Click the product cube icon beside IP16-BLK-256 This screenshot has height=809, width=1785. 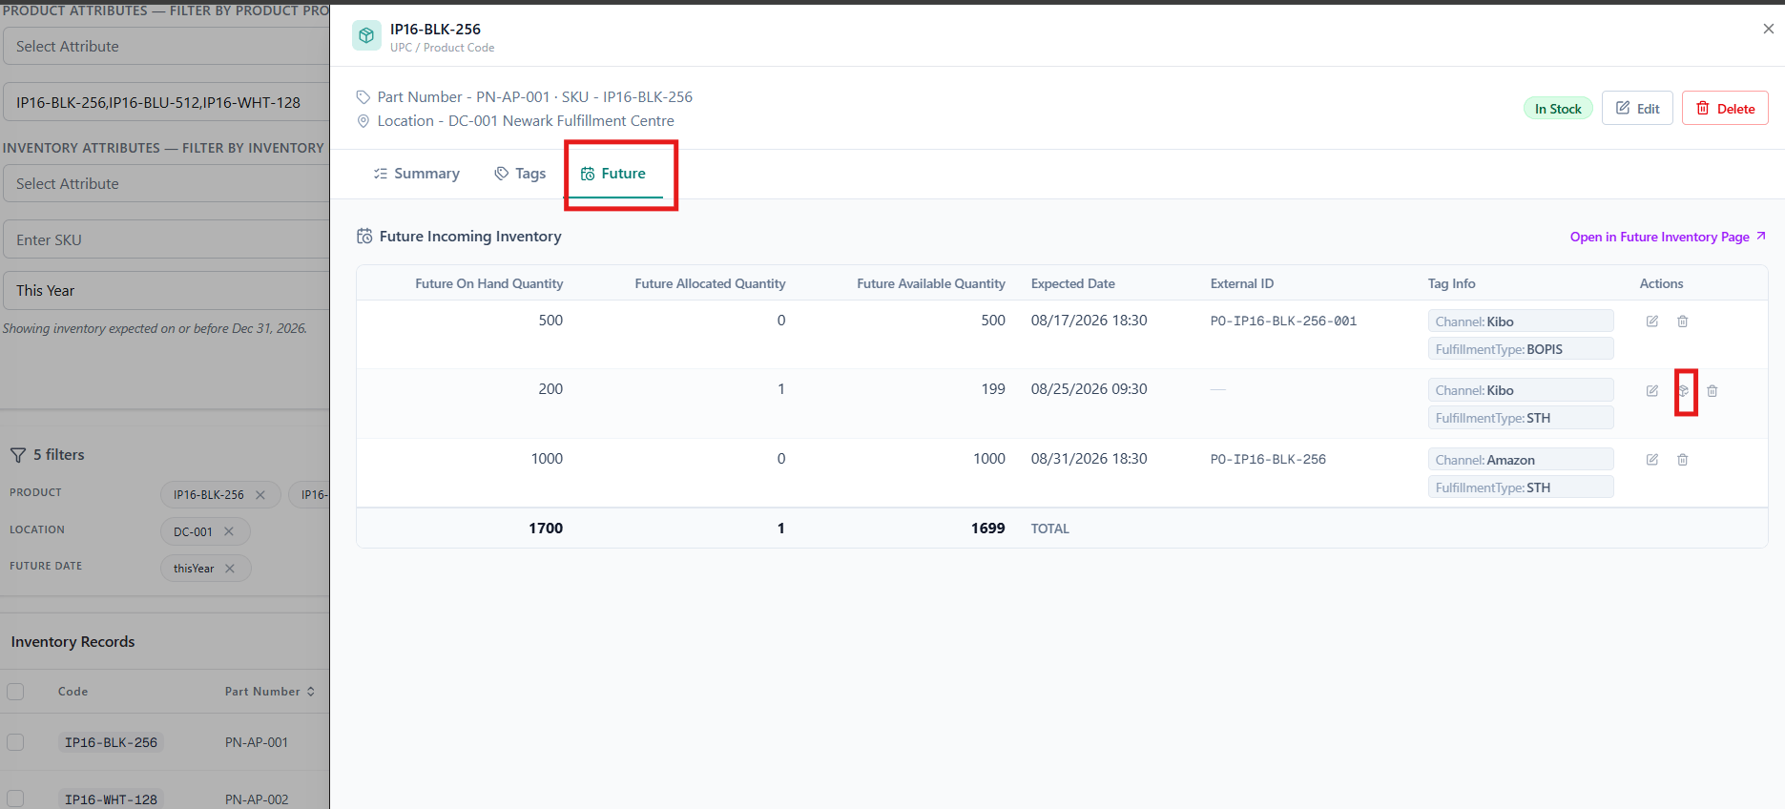pyautogui.click(x=366, y=36)
